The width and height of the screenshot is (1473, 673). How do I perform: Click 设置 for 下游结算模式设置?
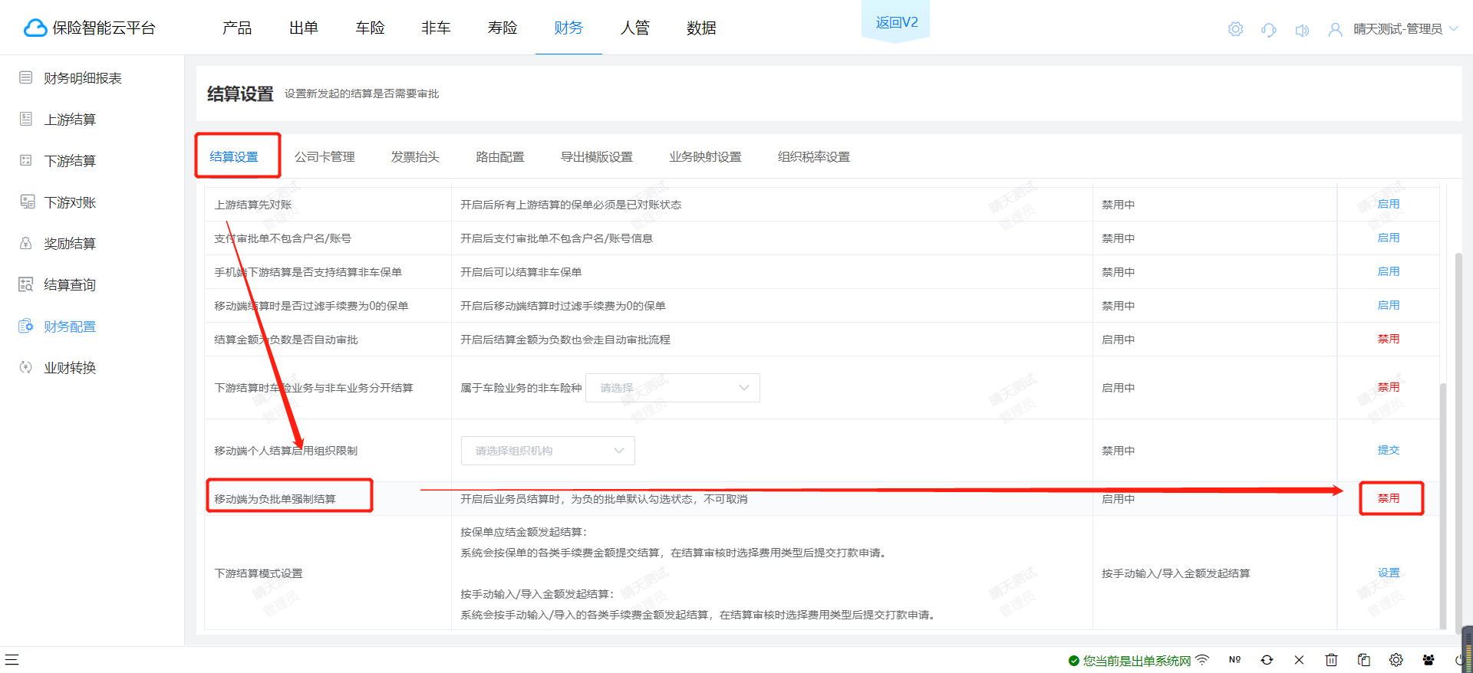tap(1389, 573)
